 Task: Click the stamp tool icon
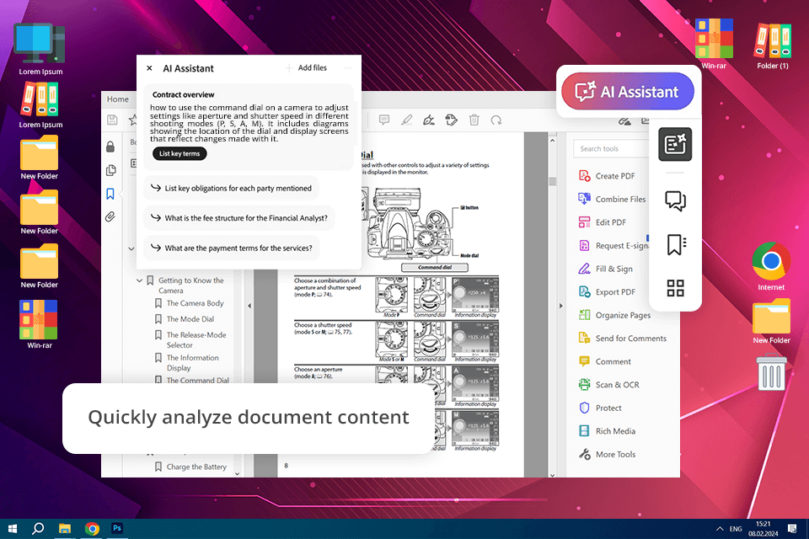(x=452, y=120)
